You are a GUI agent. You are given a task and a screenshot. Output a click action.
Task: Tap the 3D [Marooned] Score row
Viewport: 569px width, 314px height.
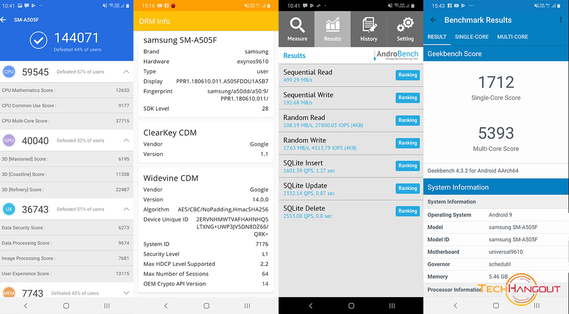66,159
